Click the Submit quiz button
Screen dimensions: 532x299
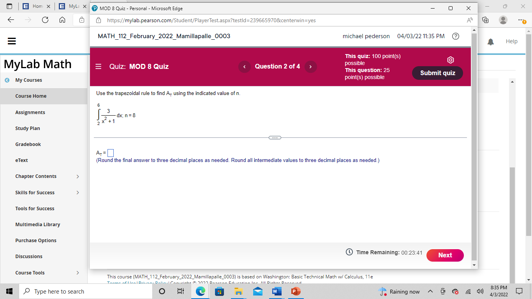[437, 73]
